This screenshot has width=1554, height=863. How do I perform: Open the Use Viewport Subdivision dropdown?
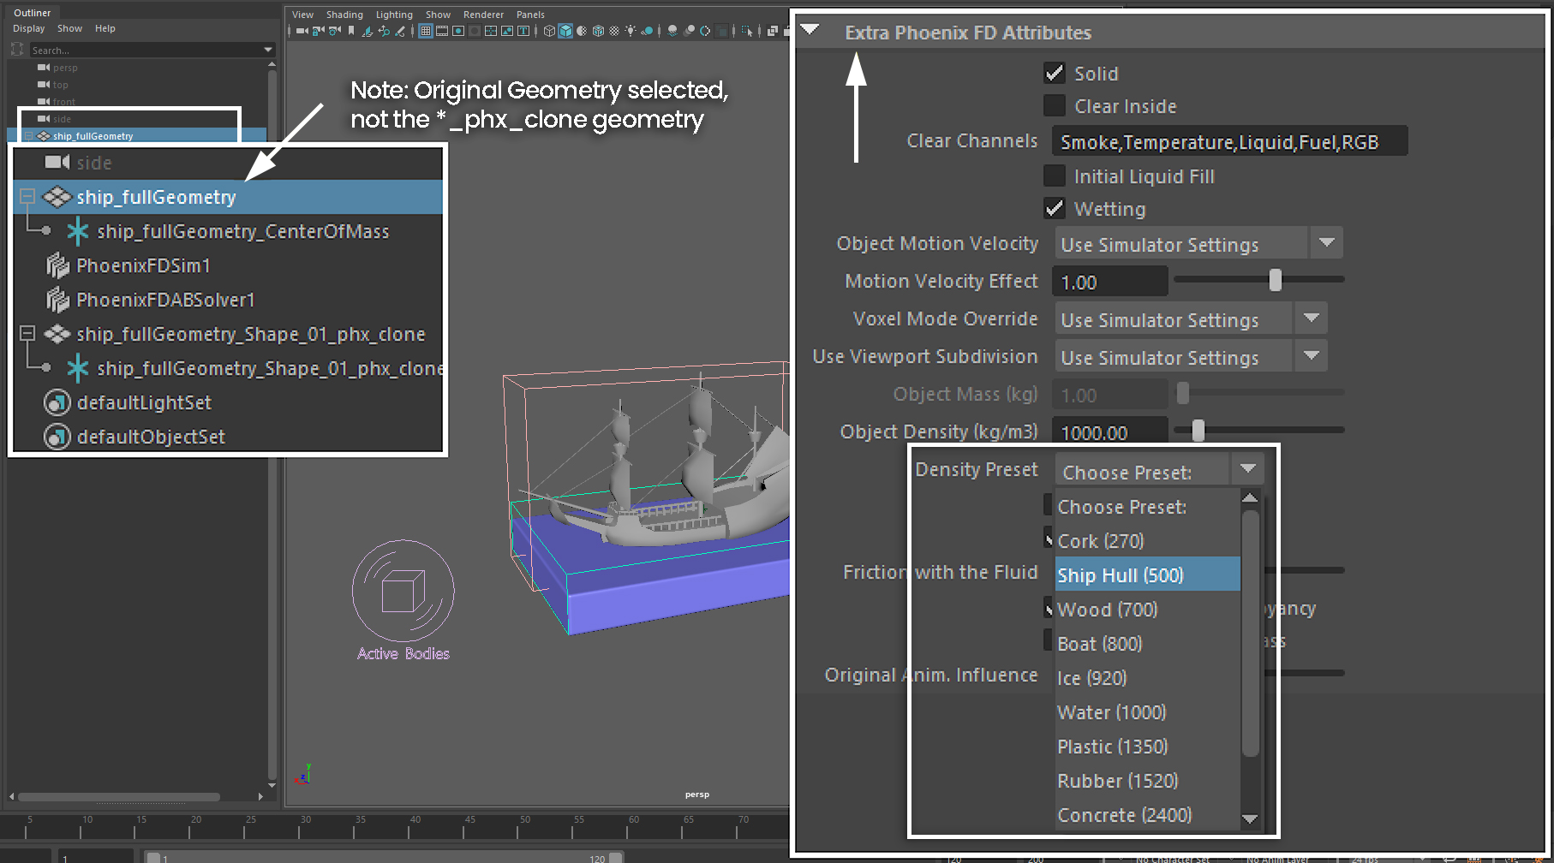[1191, 357]
